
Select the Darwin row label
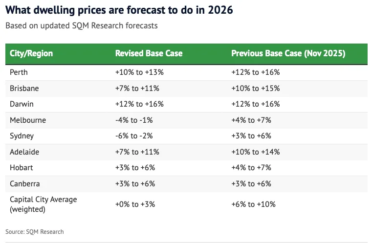pos(22,104)
